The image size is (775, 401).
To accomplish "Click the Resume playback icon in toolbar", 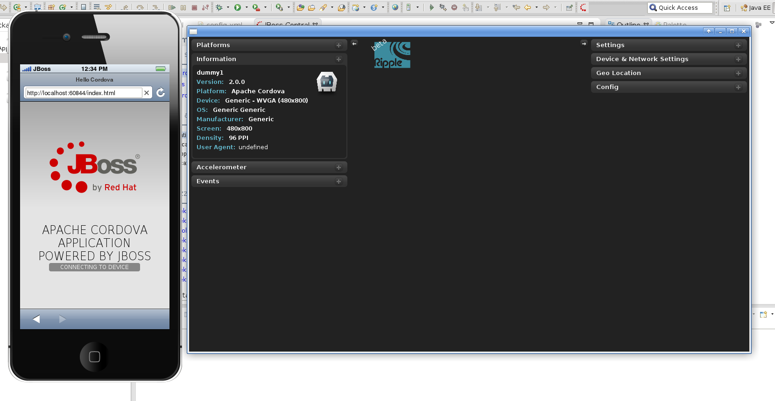I will pos(172,7).
